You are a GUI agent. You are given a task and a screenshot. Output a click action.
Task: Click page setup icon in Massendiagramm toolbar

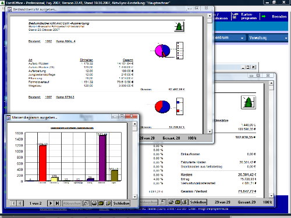click(x=86, y=203)
